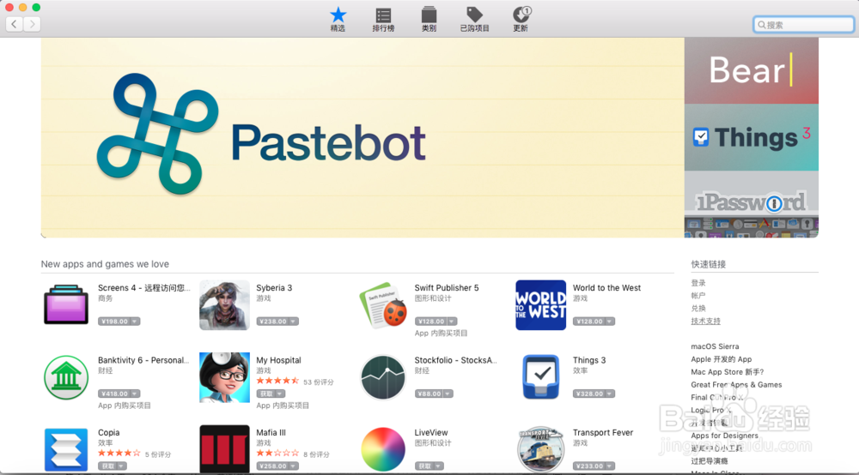Click the LiveView title text
Screen dimensions: 859x475
431,432
